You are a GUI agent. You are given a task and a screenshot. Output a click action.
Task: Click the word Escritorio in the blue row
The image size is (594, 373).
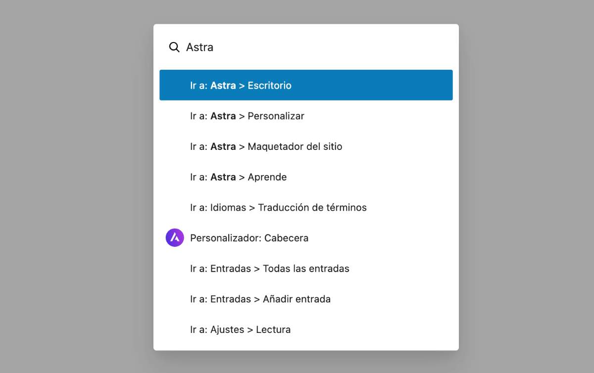pos(269,86)
